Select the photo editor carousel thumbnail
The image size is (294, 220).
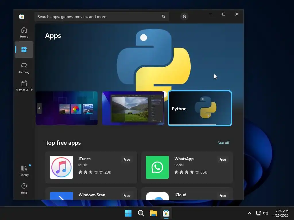(133, 108)
